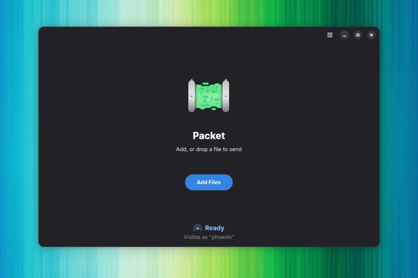Open the hamburger main menu
This screenshot has width=418, height=278.
(330, 35)
